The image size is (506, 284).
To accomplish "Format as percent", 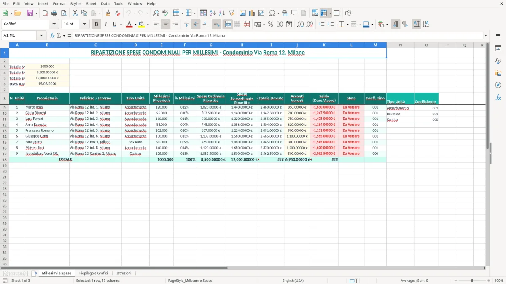I will (270, 24).
